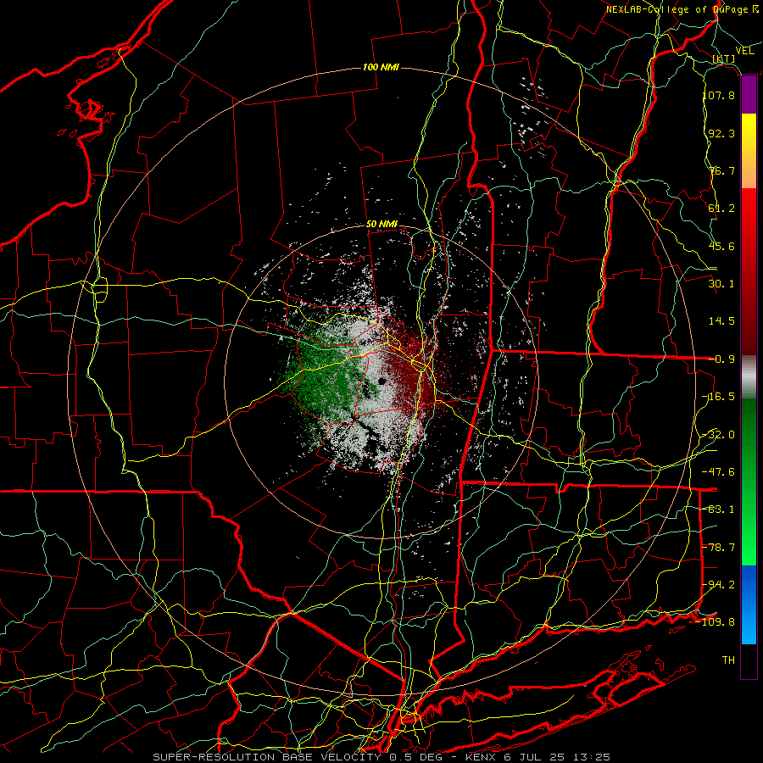Viewport: 763px width, 763px height.
Task: Click the -78.7 velocity scale value
Action: 719,548
